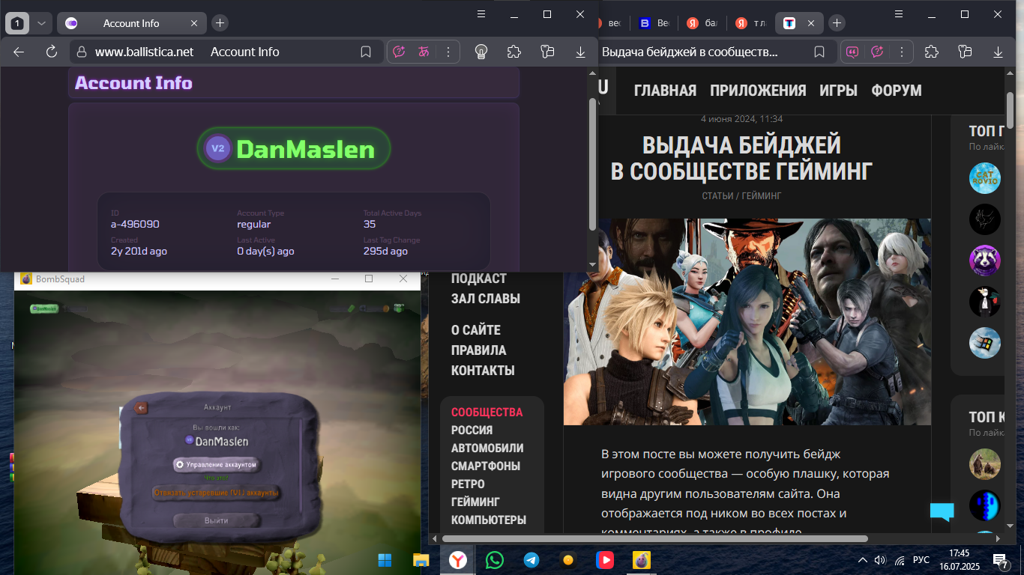Viewport: 1024px width, 575px height.
Task: Open three-dot options in the right browser address bar
Action: 900,52
